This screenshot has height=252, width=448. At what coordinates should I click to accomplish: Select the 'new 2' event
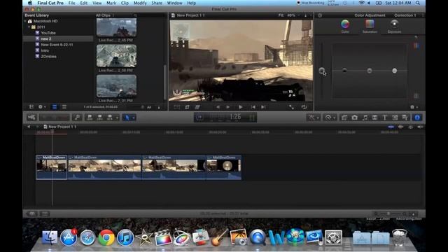click(x=46, y=38)
